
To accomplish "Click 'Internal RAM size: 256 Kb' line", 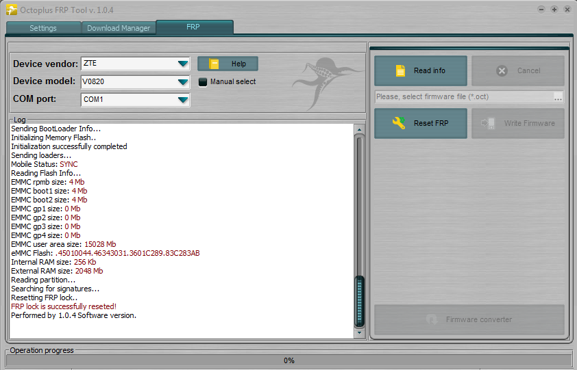I will pyautogui.click(x=53, y=262).
